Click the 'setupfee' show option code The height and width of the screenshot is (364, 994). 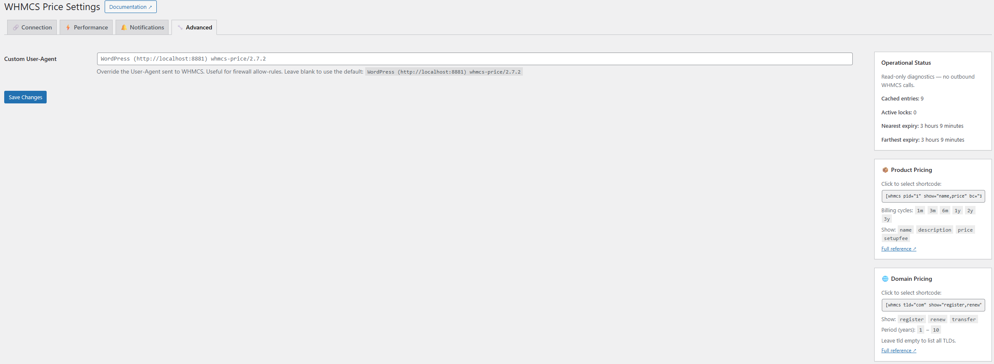click(896, 238)
